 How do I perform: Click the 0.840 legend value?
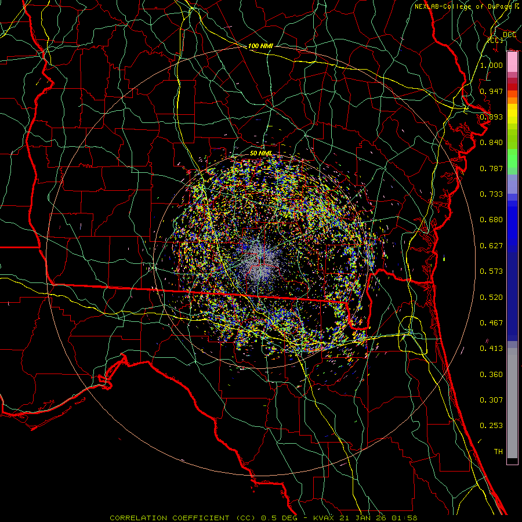pyautogui.click(x=491, y=143)
